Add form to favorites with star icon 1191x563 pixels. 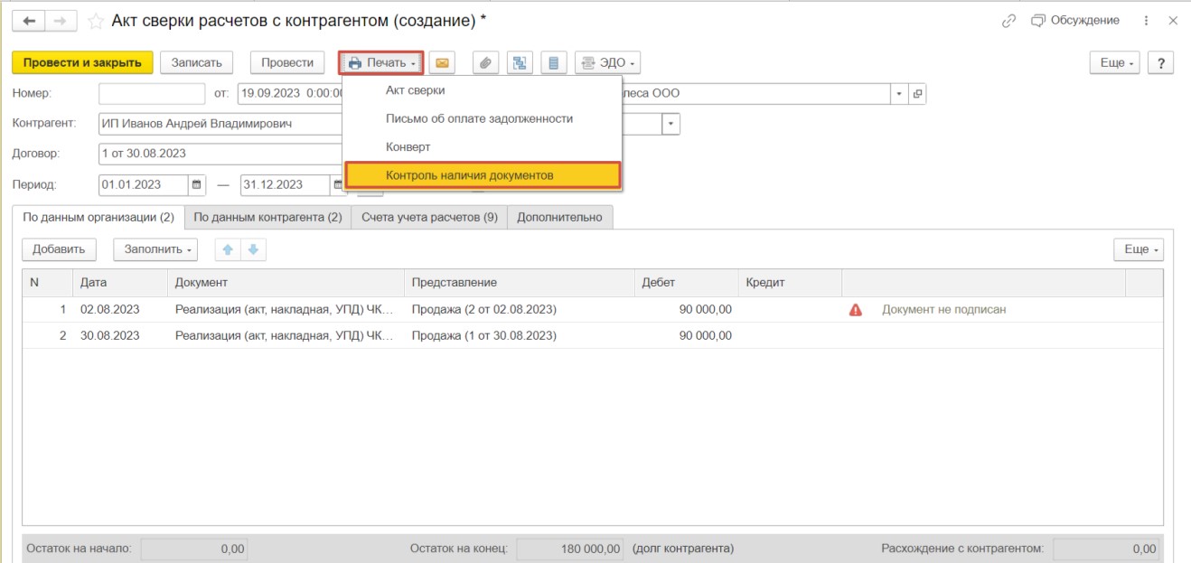click(x=96, y=21)
